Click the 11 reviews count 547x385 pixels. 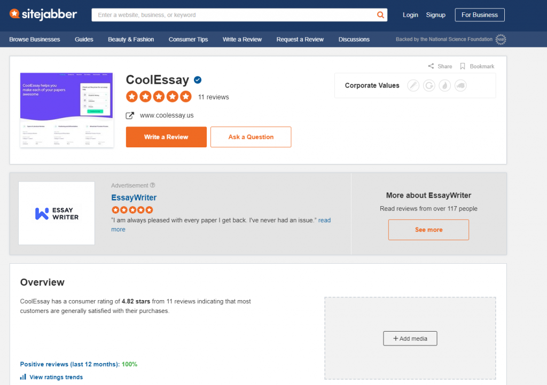point(214,97)
